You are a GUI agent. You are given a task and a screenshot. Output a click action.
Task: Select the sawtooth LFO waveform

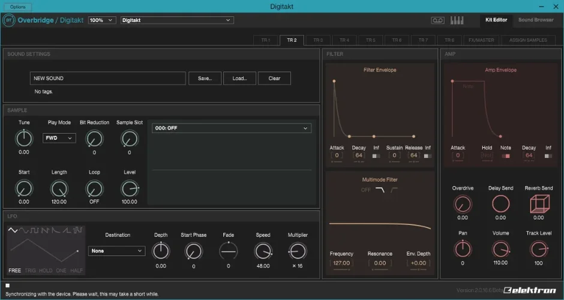coord(45,230)
